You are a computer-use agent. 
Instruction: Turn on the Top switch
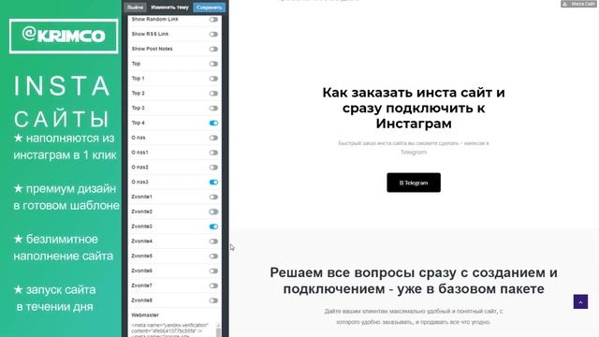click(x=213, y=64)
